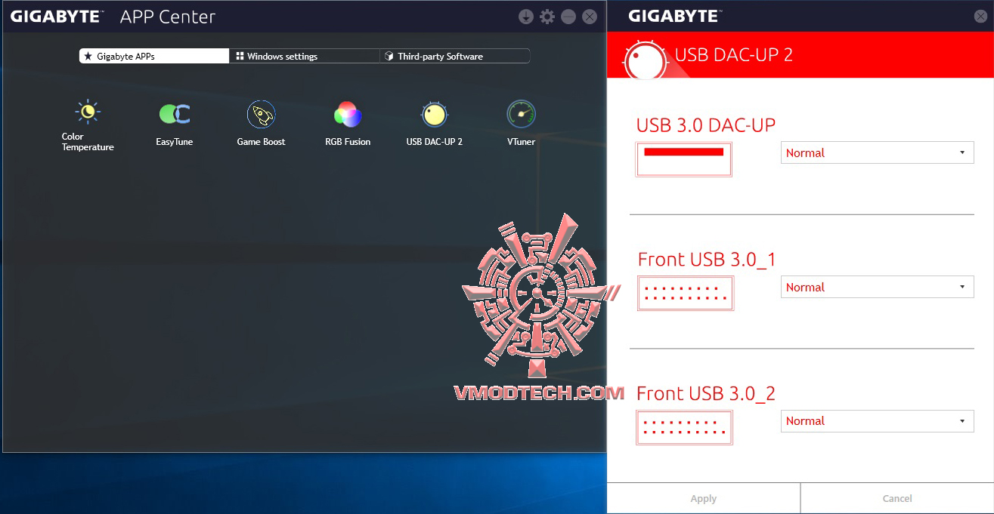This screenshot has width=994, height=514.
Task: Expand the USB 3.0 DAC-UP Normal dropdown
Action: click(877, 152)
